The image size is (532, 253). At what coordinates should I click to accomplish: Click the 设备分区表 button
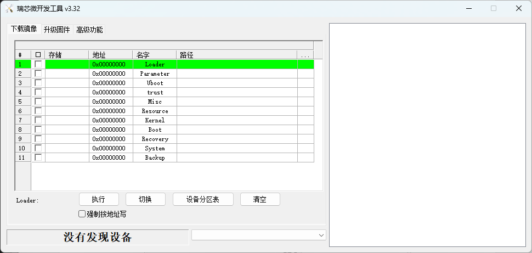203,199
